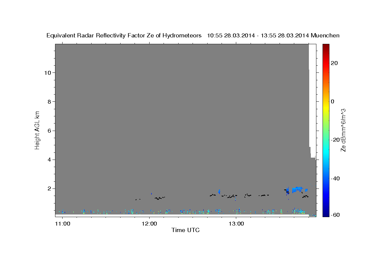Click the height tick label 2
Image resolution: width=391 pixels, height=260 pixels.
(x=50, y=188)
